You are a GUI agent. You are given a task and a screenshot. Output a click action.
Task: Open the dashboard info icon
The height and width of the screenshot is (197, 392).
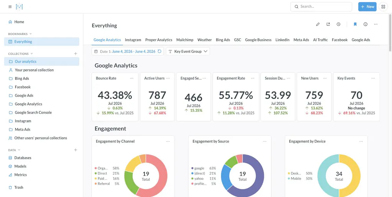point(366,24)
